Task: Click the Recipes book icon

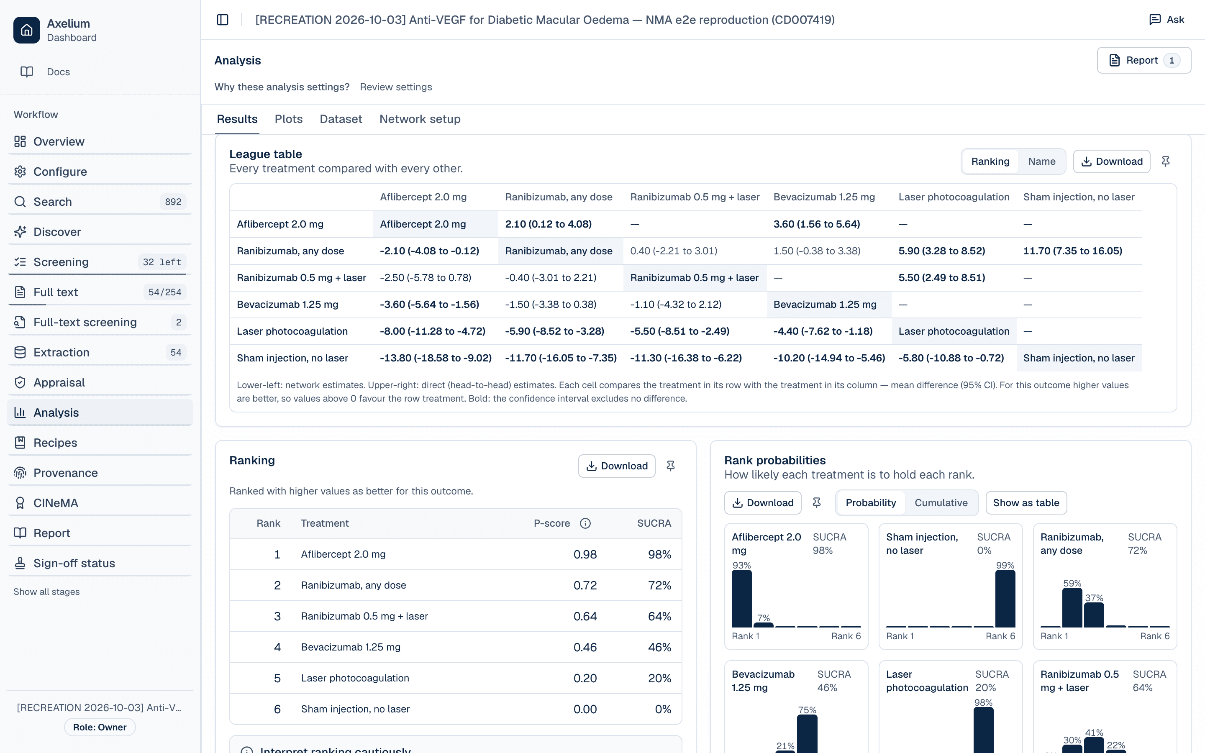Action: [x=20, y=443]
